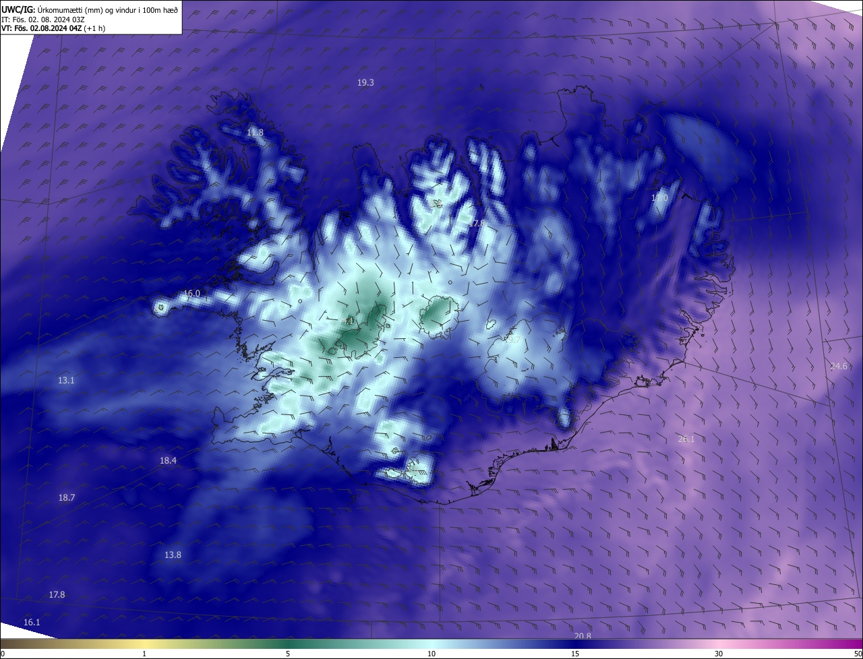Select the 'IT: Fös. 02. 08. 2024 03Z' line
Image resolution: width=863 pixels, height=659 pixels.
(x=42, y=19)
